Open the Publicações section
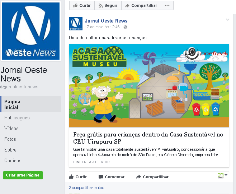236x194 pixels. (x=17, y=118)
